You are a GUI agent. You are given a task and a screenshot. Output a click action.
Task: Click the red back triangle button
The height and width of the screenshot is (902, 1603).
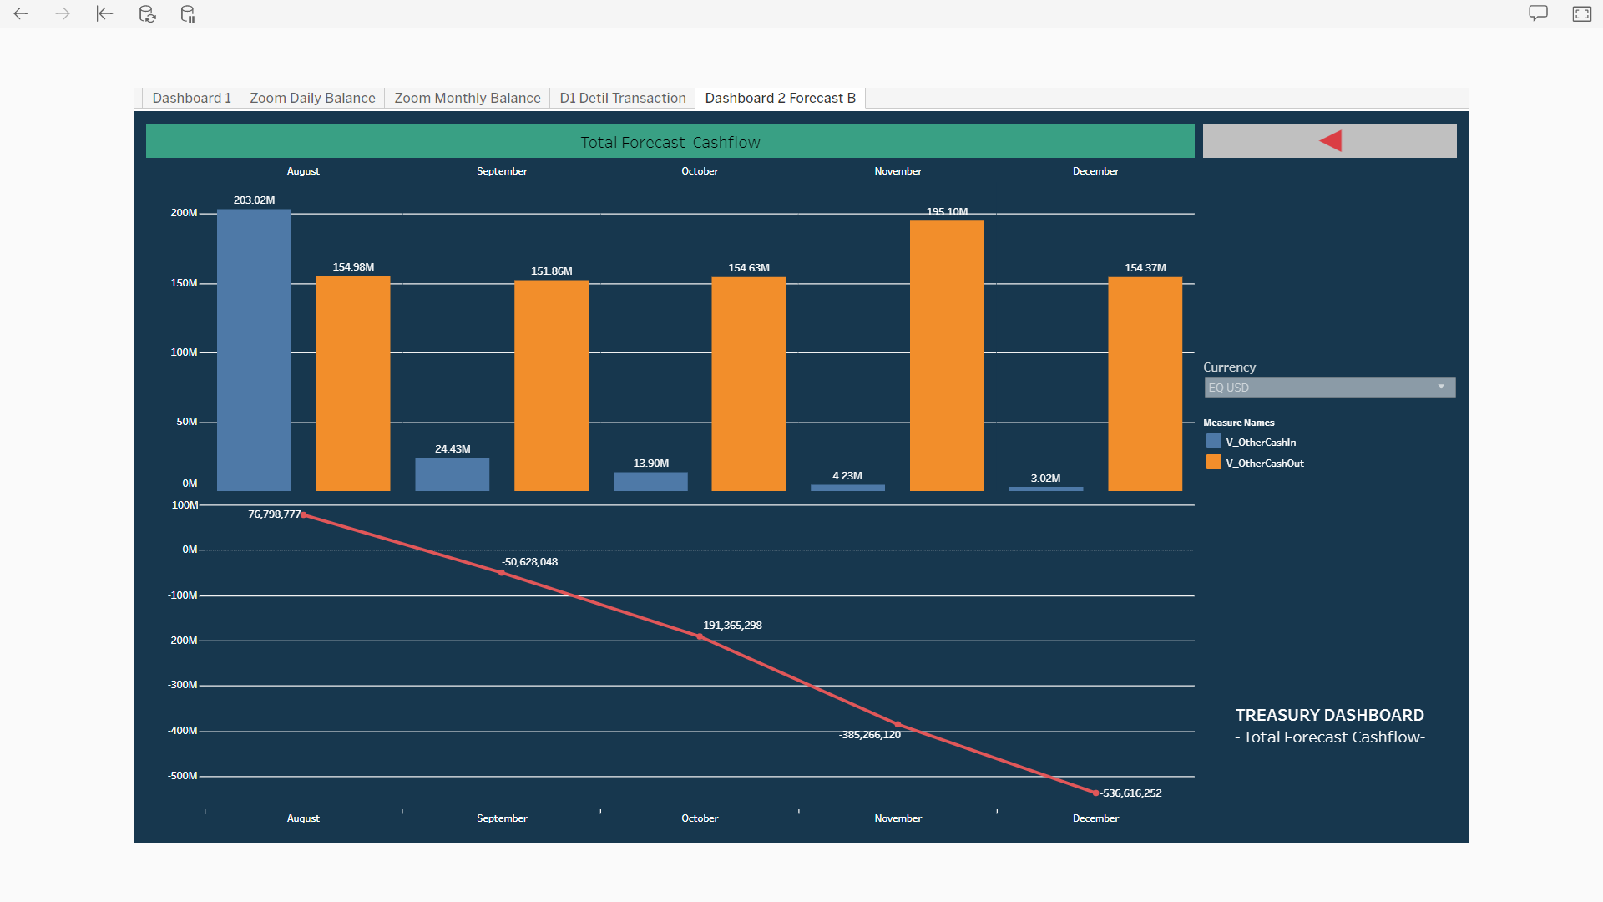1330,141
